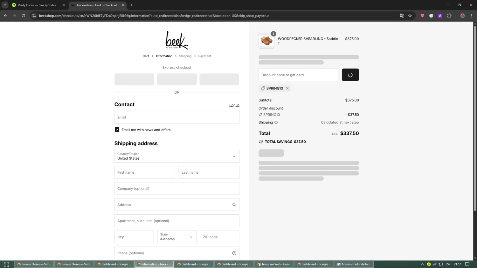The image size is (477, 268).
Task: Click the Email input field
Action: 177,117
